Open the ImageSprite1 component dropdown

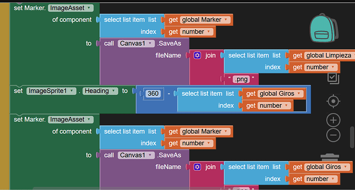[x=51, y=91]
